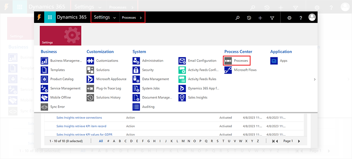Click the Business Management icon
Image resolution: width=352 pixels, height=159 pixels.
tap(44, 61)
